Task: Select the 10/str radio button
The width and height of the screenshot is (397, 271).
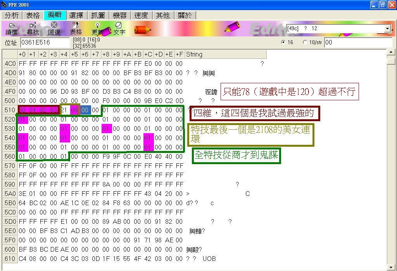Action: point(305,42)
